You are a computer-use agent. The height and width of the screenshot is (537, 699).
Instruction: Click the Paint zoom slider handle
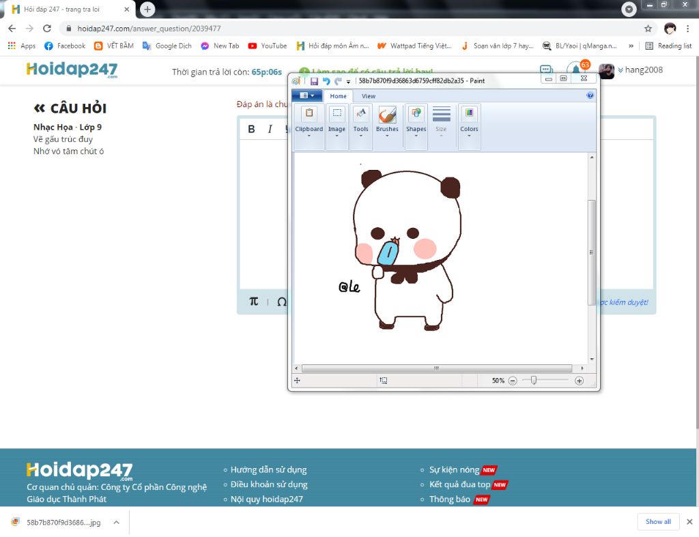coord(534,380)
